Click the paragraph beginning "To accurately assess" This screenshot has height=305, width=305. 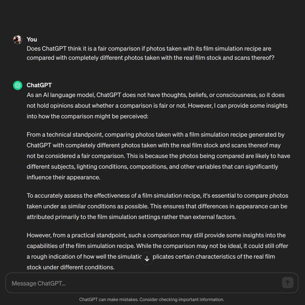click(157, 206)
